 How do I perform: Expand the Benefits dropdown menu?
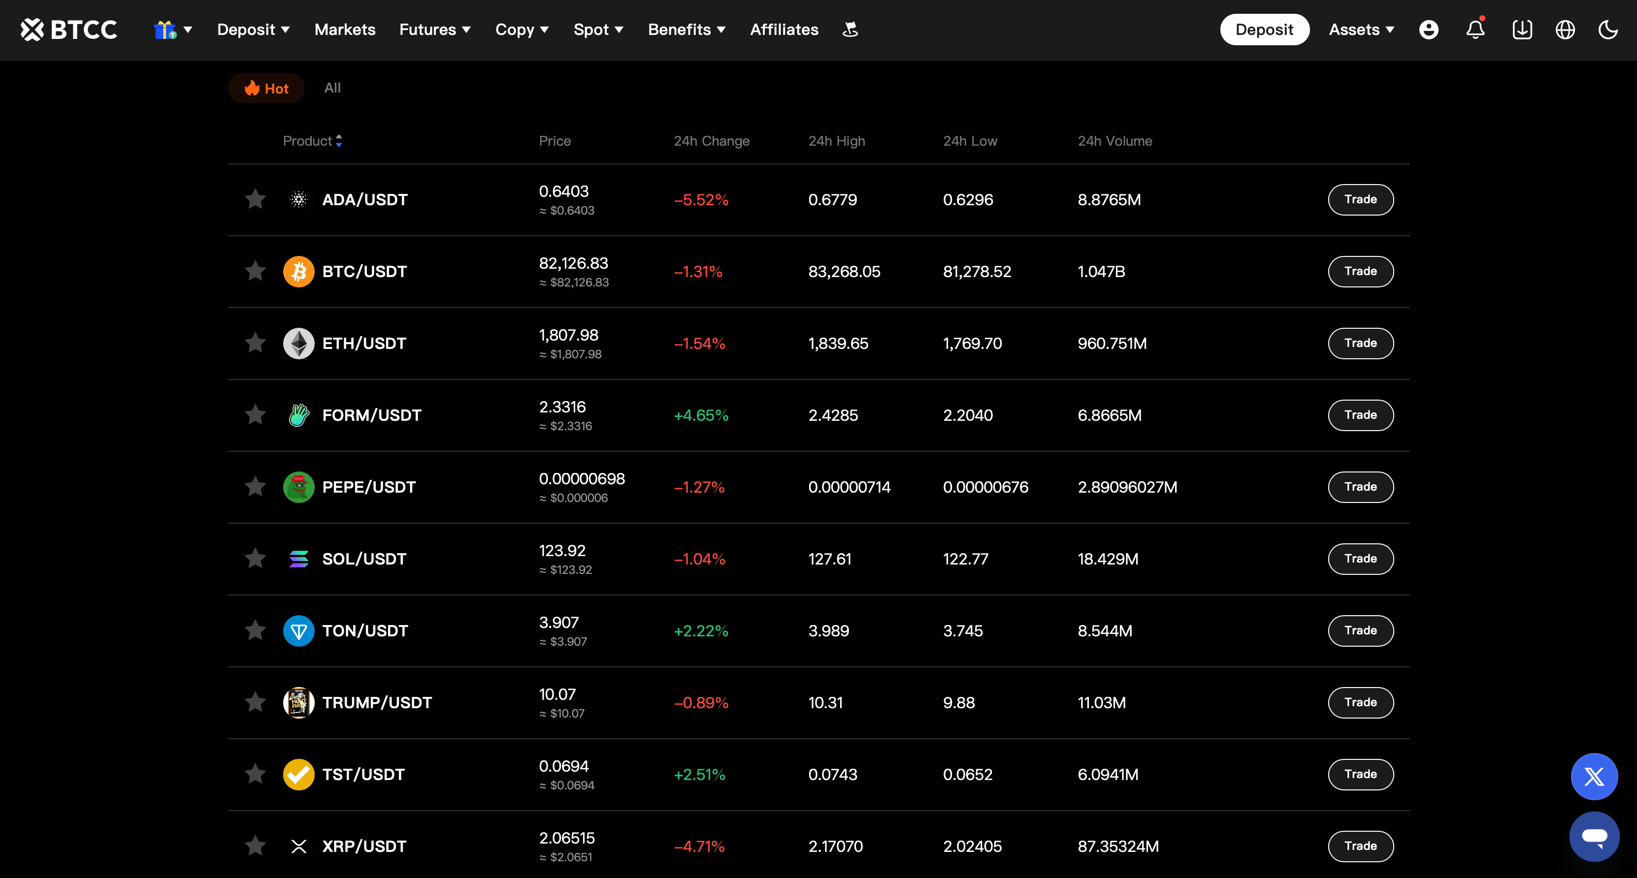(687, 29)
